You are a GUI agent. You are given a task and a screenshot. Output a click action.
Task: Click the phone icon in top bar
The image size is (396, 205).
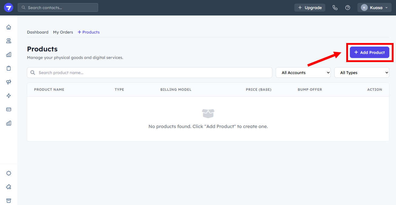pos(335,8)
